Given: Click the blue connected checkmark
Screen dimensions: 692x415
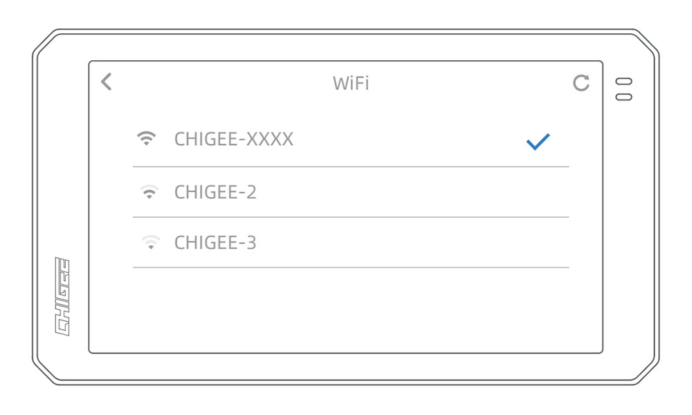Looking at the screenshot, I should 538,142.
